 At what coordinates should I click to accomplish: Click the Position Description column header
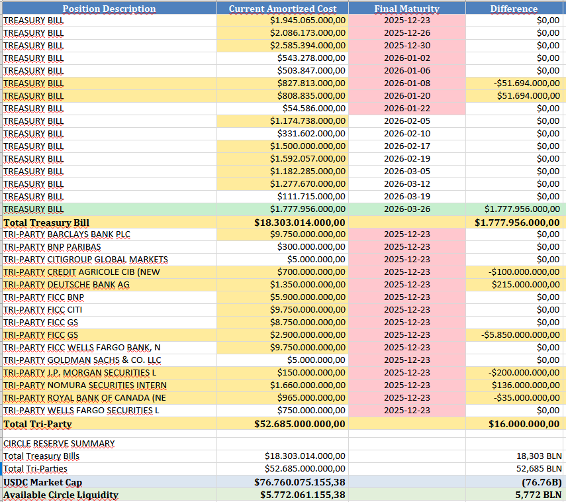109,9
